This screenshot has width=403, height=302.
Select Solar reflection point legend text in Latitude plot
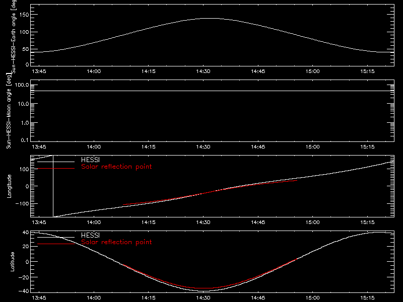point(116,242)
